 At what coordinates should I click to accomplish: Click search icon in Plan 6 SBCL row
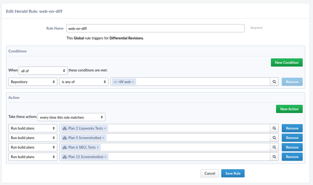point(274,147)
